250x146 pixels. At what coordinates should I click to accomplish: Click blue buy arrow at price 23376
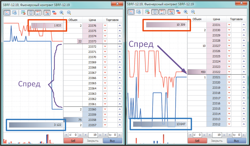120,25
